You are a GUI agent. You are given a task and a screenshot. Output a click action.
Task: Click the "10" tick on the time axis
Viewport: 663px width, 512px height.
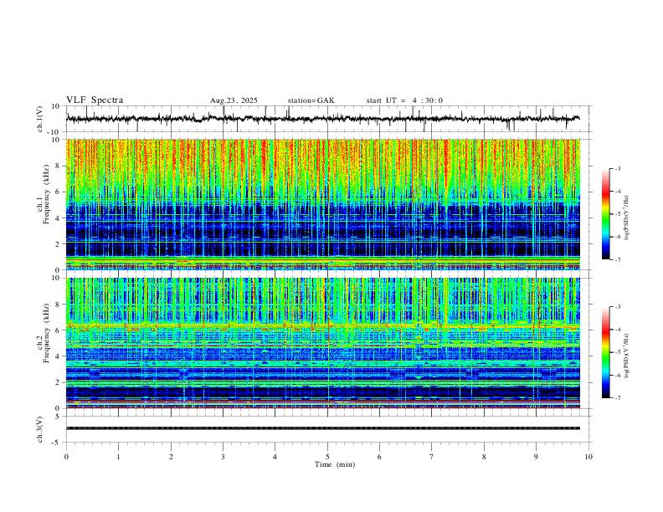(x=588, y=457)
